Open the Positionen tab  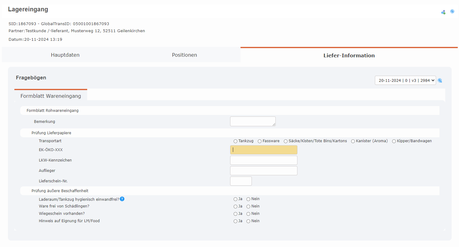coord(184,55)
